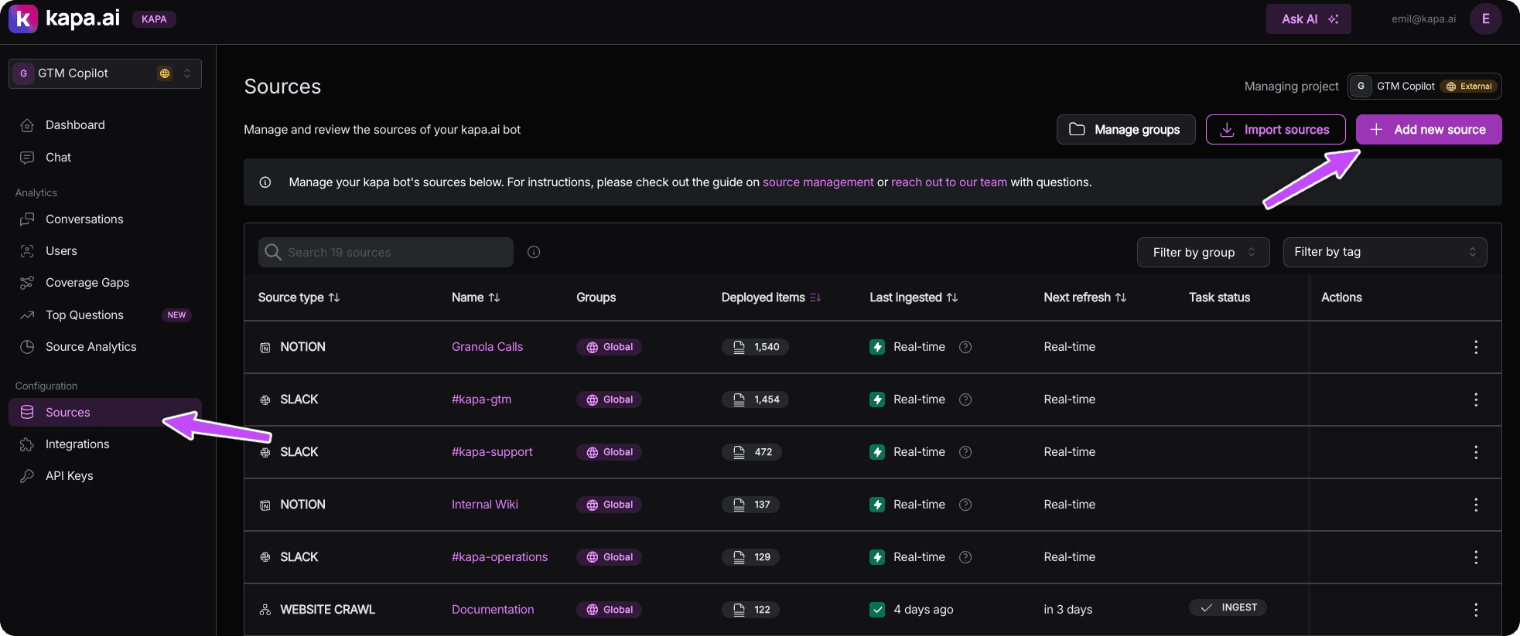Open the #kapa-operations source
Viewport: 1520px width, 636px height.
[500, 557]
